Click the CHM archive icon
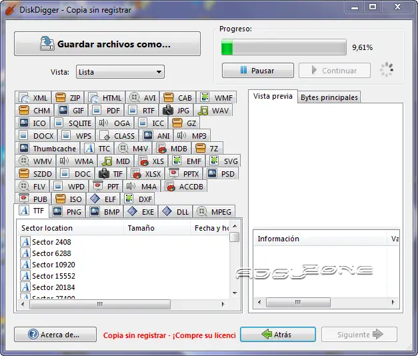This screenshot has height=356, width=418. (x=24, y=110)
